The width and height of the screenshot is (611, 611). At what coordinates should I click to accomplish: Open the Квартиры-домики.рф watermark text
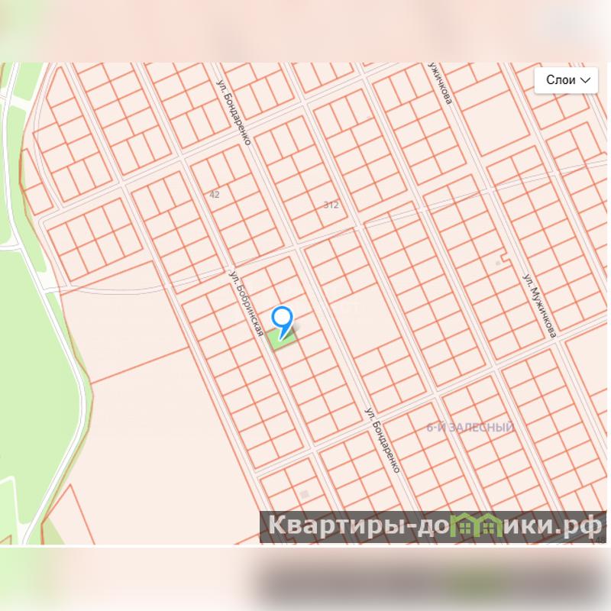tap(433, 526)
